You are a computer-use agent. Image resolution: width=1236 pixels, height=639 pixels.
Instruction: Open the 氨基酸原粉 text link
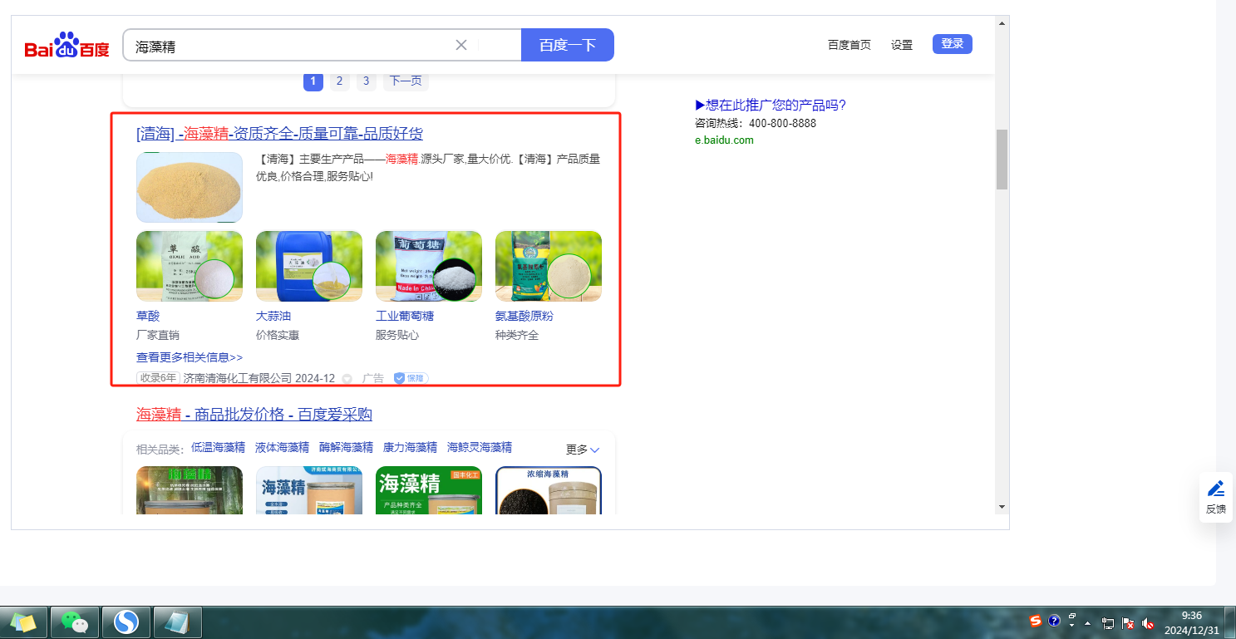point(524,316)
